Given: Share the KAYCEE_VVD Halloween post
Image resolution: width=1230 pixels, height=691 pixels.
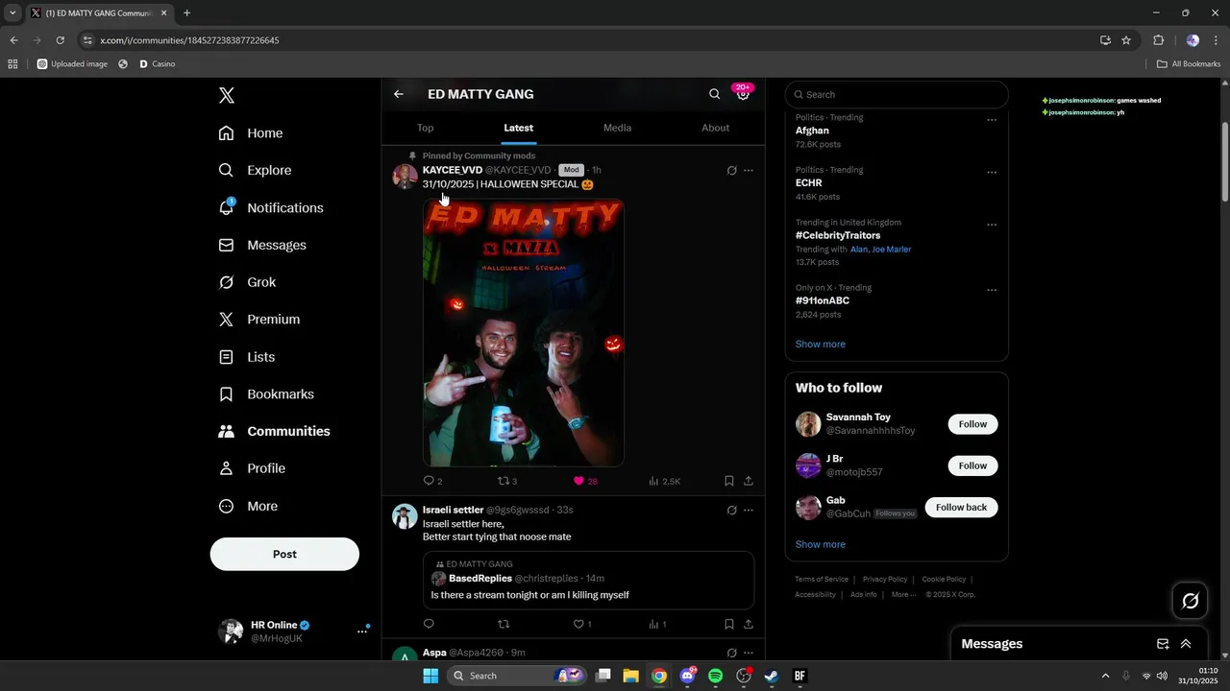Looking at the screenshot, I should [749, 481].
